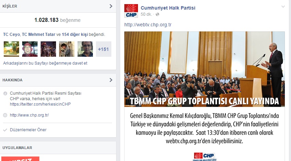291x161 pixels.
Task: Click the public globe privacy icon
Action: pyautogui.click(x=157, y=14)
